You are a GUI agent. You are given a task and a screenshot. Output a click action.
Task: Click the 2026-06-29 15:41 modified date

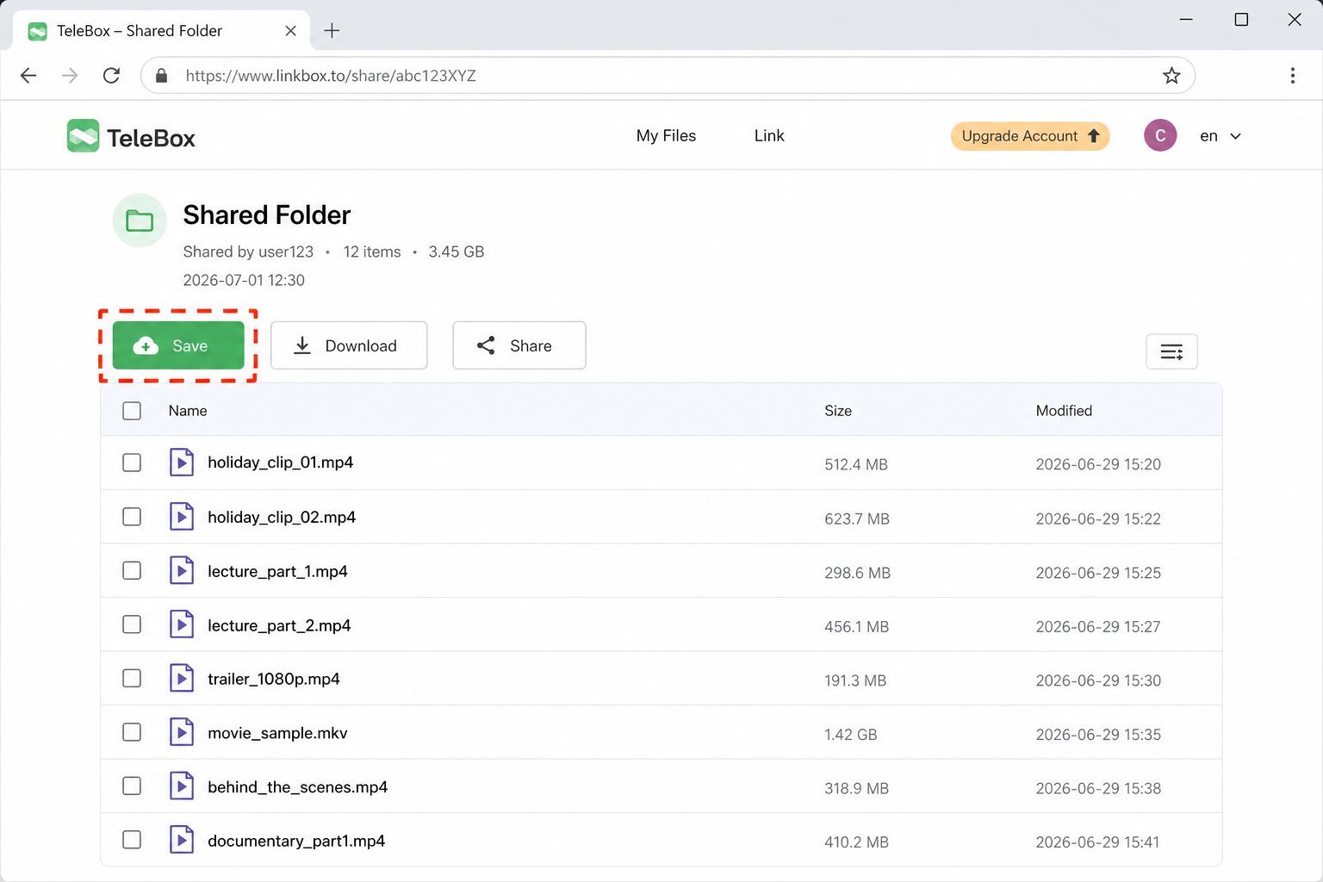(1097, 842)
